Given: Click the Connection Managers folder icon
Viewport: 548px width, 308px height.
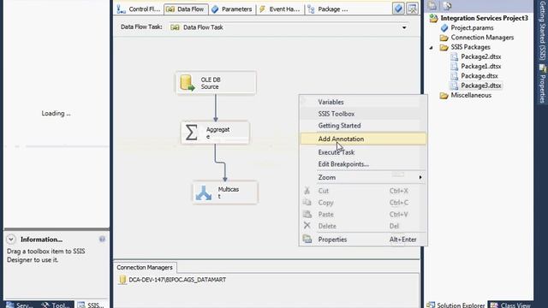Looking at the screenshot, I should (444, 38).
